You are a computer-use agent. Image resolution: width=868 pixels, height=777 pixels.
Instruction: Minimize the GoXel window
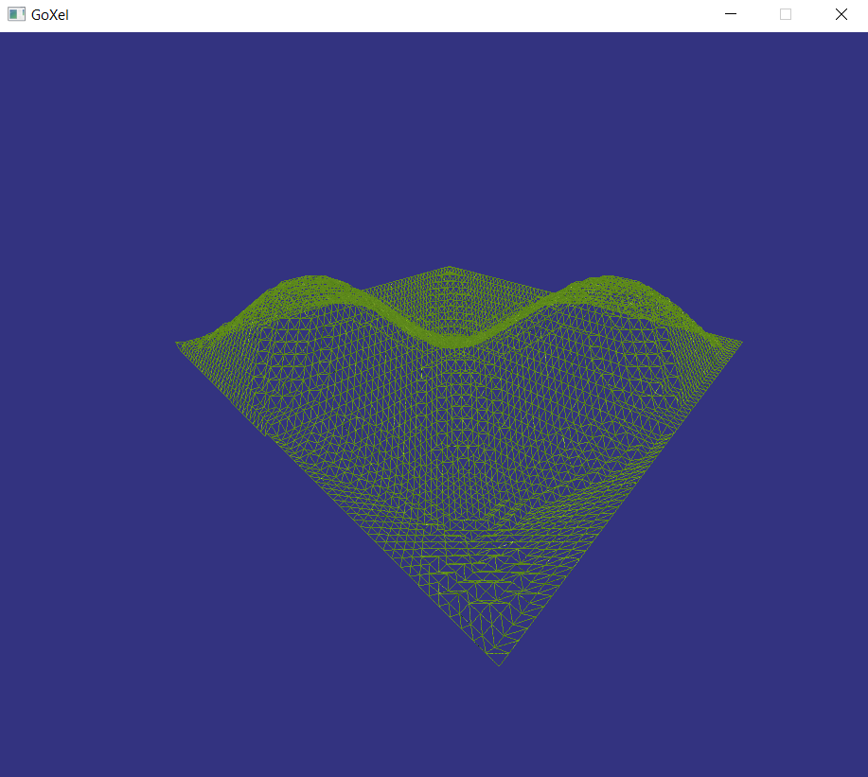730,14
